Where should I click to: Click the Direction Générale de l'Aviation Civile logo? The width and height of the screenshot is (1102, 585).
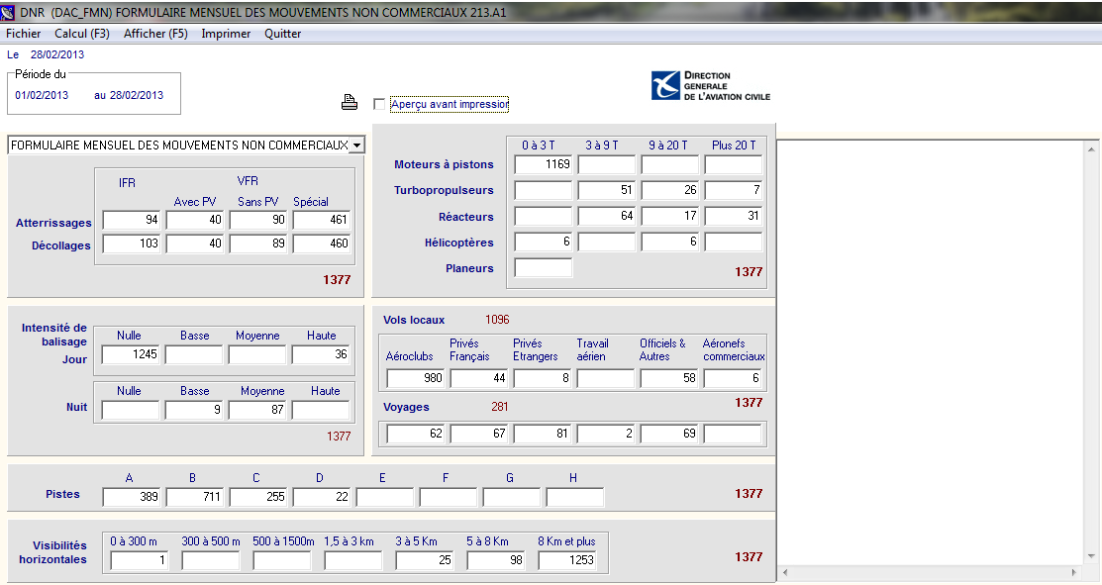point(710,86)
